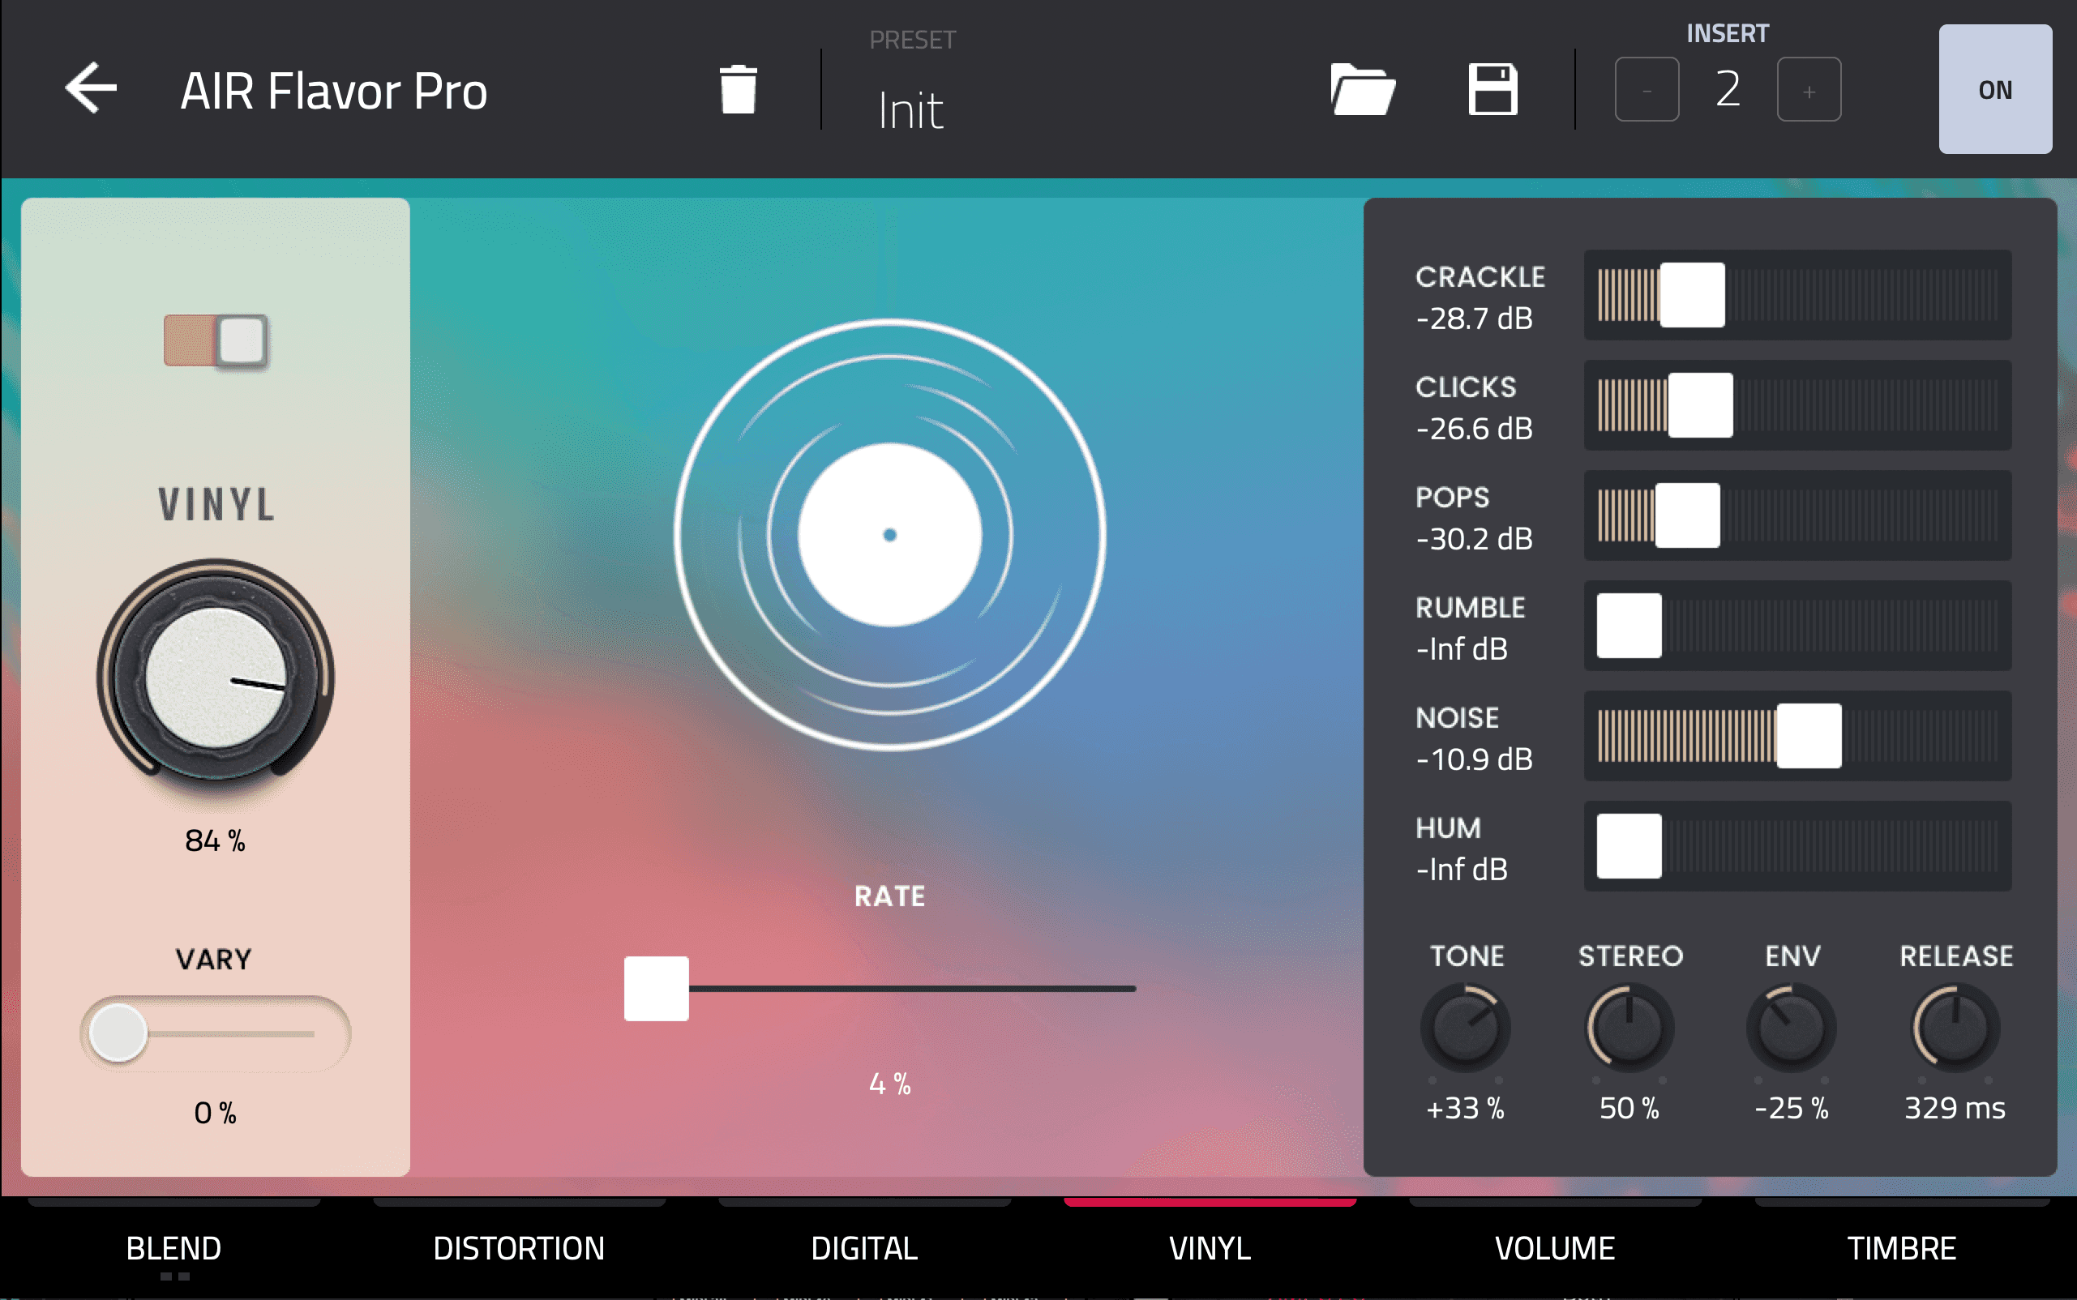The image size is (2077, 1300).
Task: Toggle the Vinyl section enable switch
Action: (x=216, y=340)
